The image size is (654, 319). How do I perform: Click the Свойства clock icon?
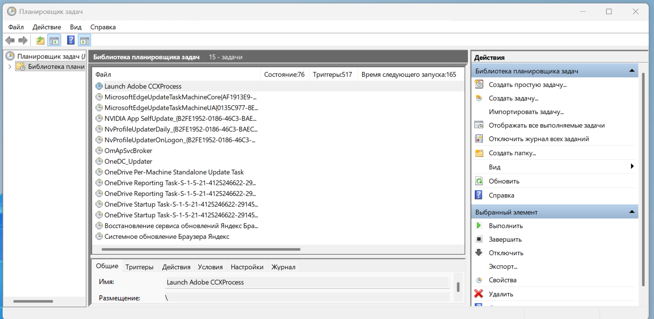coord(479,280)
